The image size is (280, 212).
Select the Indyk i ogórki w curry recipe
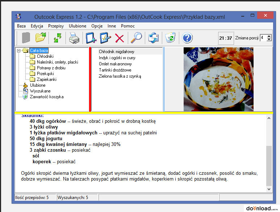point(117,58)
